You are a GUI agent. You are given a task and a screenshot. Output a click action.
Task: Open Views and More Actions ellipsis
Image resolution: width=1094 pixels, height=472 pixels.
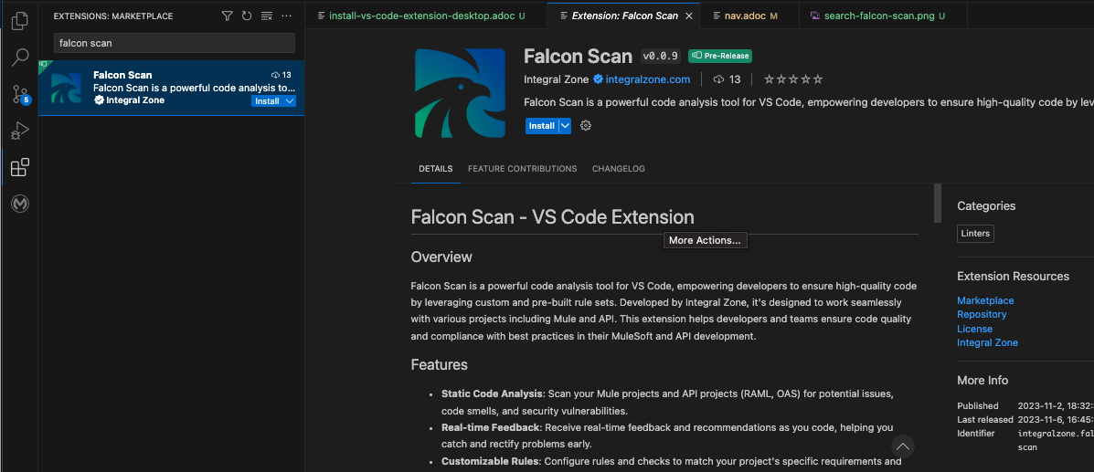(x=286, y=16)
